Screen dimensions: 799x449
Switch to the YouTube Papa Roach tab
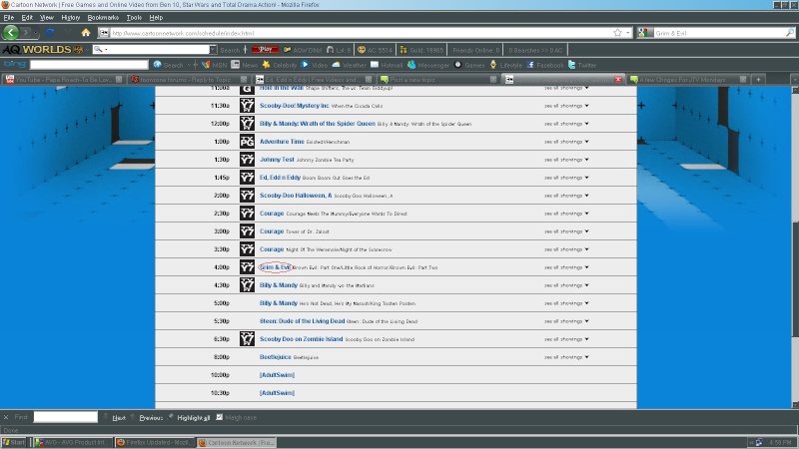[64, 80]
